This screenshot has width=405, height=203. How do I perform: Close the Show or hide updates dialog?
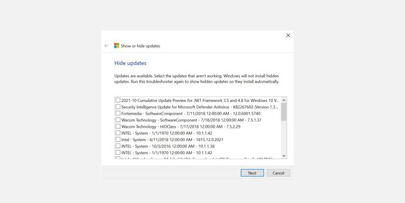(288, 35)
